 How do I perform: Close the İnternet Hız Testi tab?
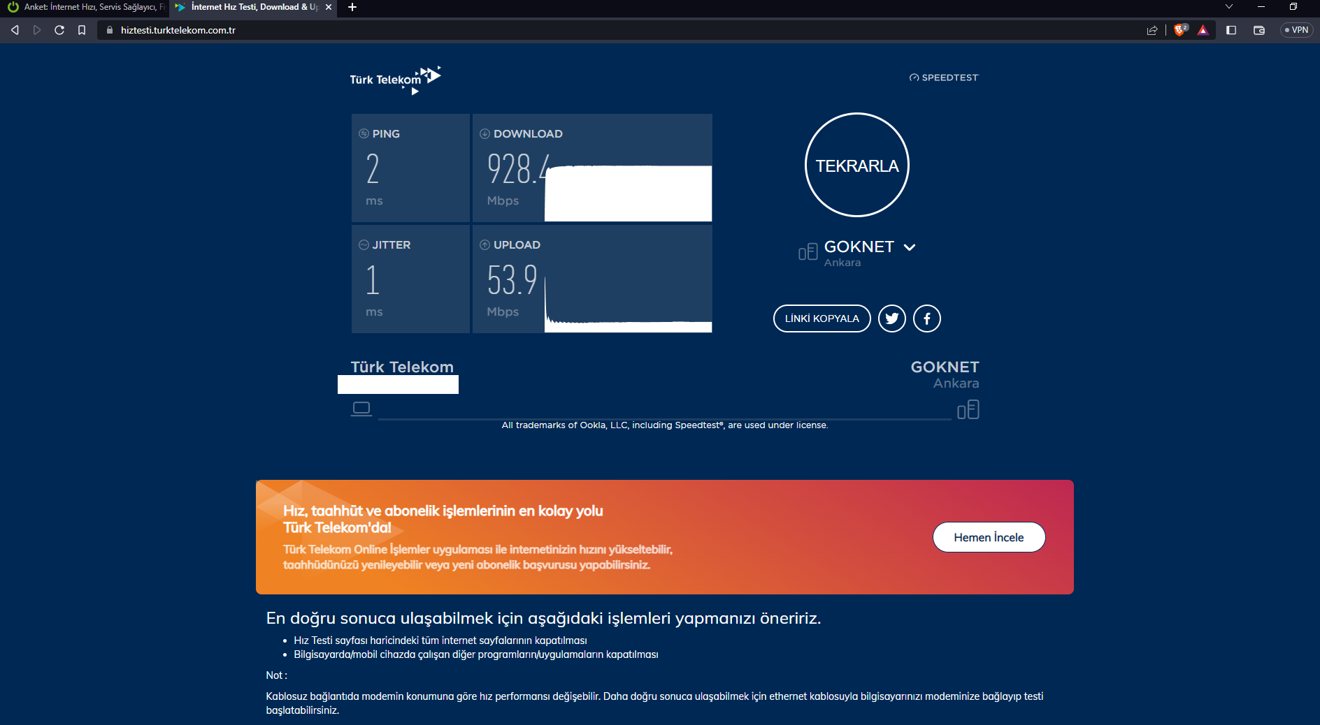tap(329, 7)
